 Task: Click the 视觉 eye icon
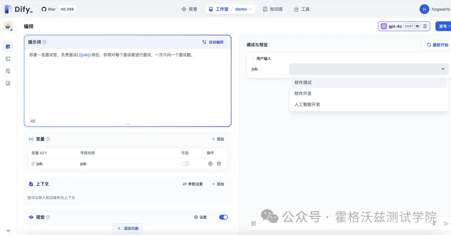(x=31, y=217)
